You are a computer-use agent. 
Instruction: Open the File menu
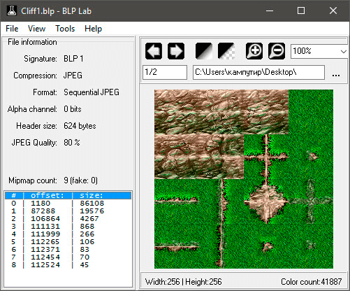click(12, 29)
